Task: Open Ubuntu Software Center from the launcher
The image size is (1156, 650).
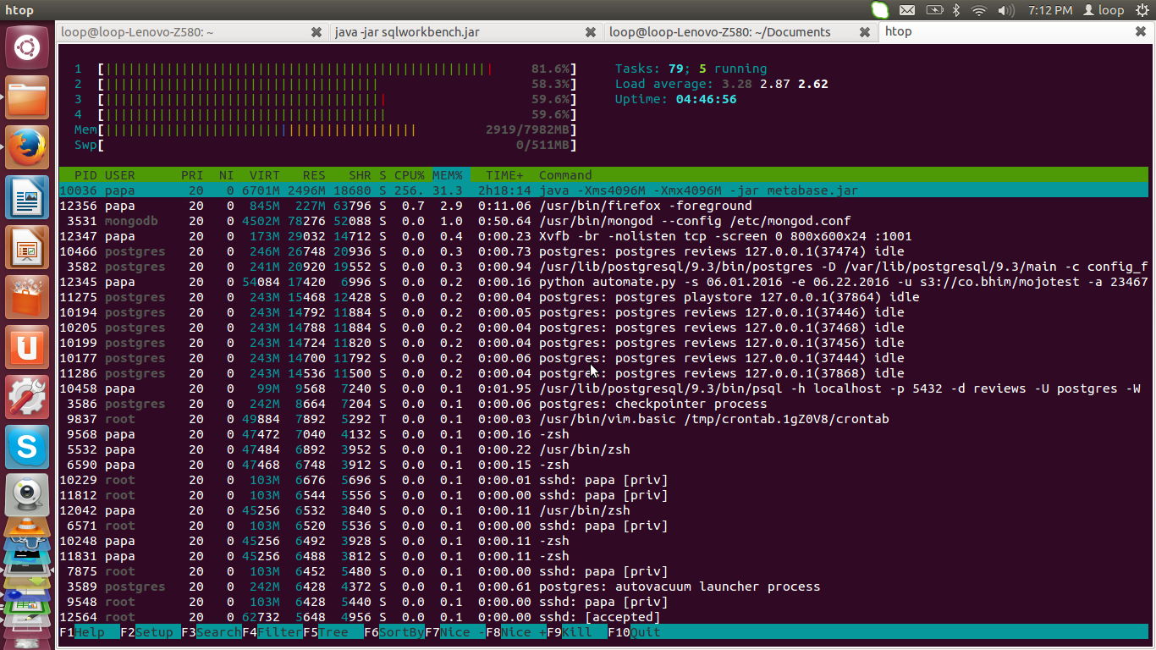Action: click(27, 298)
